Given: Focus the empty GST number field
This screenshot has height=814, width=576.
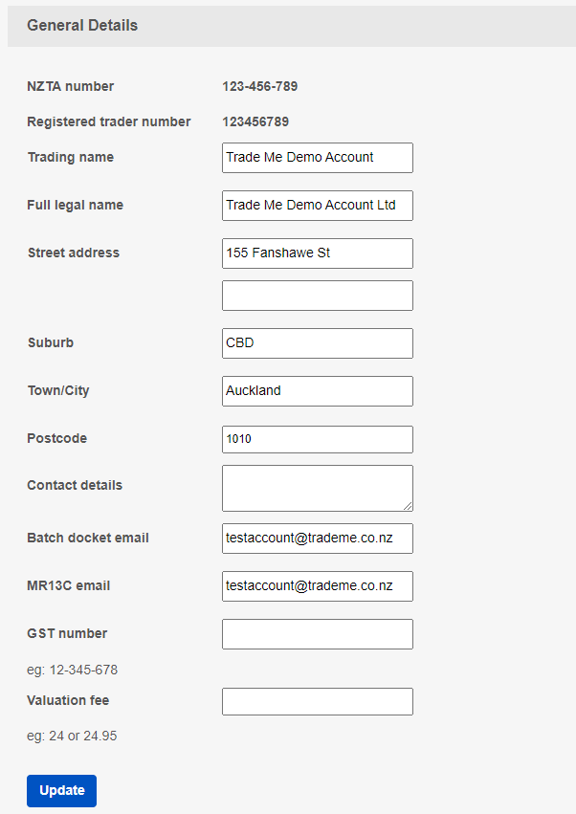Looking at the screenshot, I should (x=317, y=634).
